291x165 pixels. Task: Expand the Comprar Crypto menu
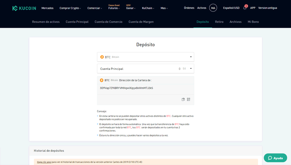click(70, 8)
